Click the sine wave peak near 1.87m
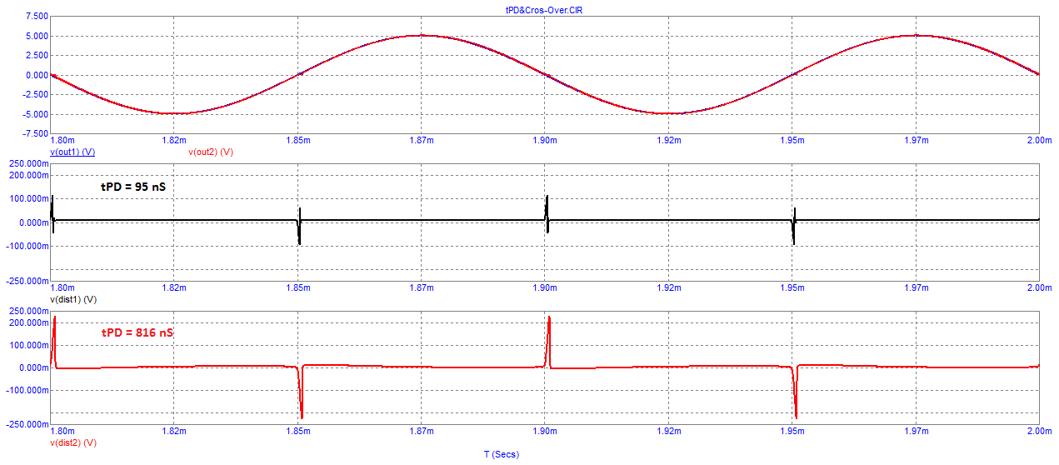The height and width of the screenshot is (465, 1059). tap(422, 36)
